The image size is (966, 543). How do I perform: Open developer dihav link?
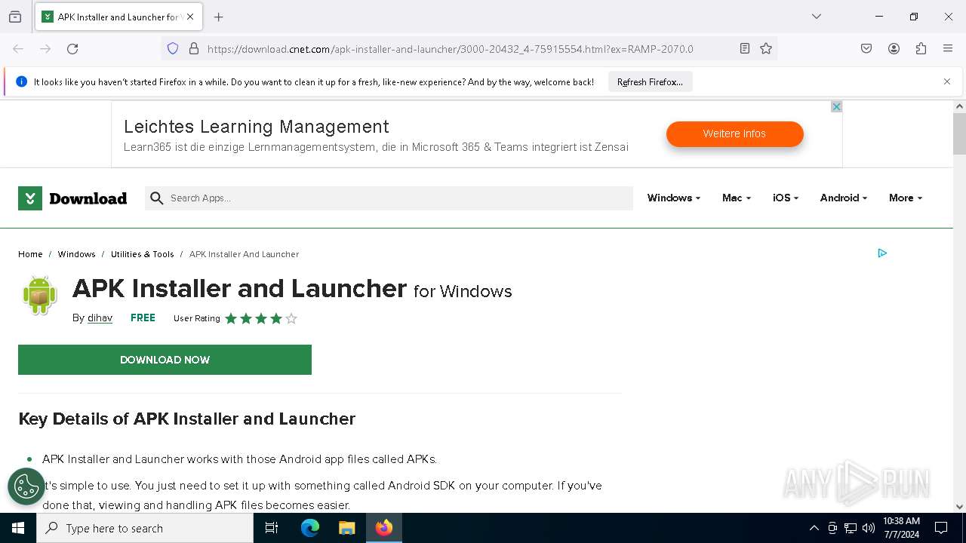pyautogui.click(x=100, y=318)
